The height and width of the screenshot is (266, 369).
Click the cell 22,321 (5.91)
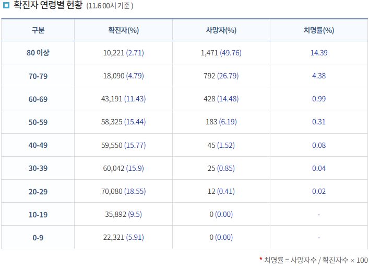click(123, 237)
